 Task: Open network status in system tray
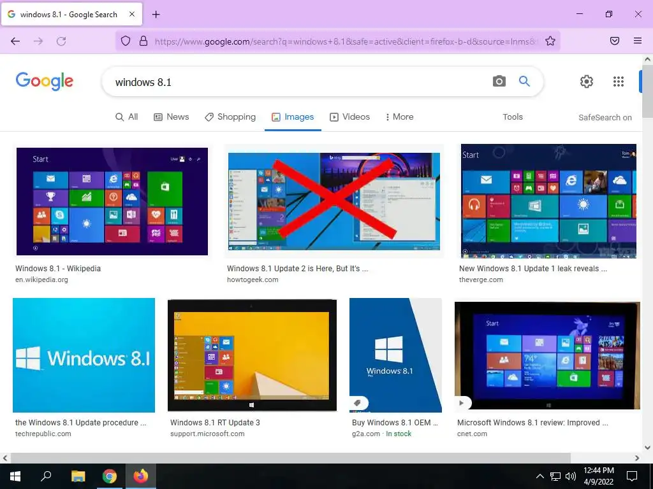pos(555,476)
